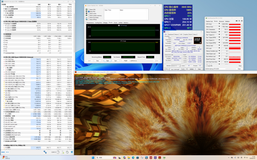The height and width of the screenshot is (160, 257).
Task: Open Task View on the taskbar
Action: [120, 157]
